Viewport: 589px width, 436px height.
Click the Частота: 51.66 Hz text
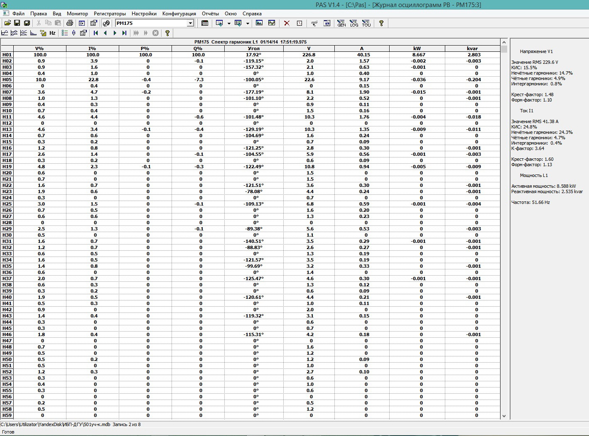click(530, 202)
